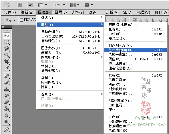Choose 渐变映射(G) adjustment
This screenshot has width=169, height=134.
pos(136,89)
